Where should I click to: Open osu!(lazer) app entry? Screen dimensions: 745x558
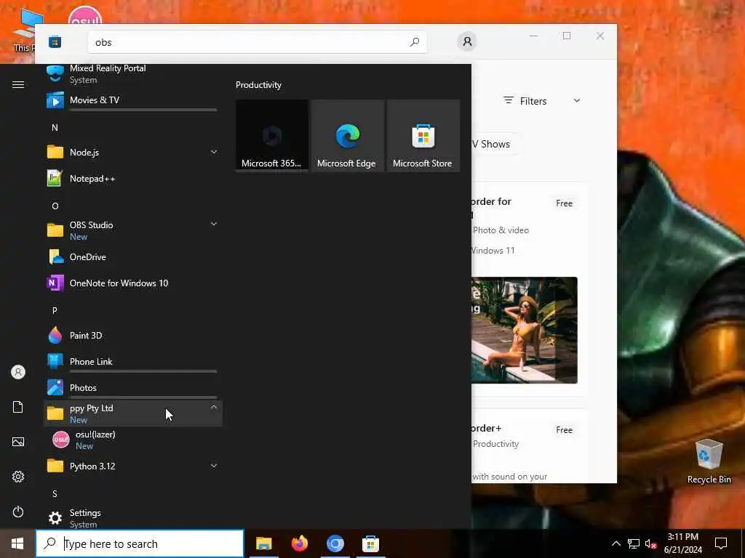tap(132, 440)
